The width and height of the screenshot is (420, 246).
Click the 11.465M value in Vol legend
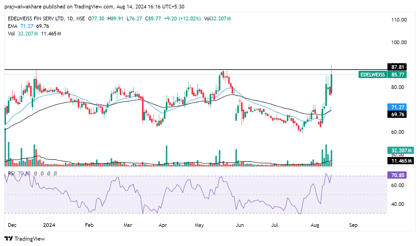pyautogui.click(x=50, y=34)
